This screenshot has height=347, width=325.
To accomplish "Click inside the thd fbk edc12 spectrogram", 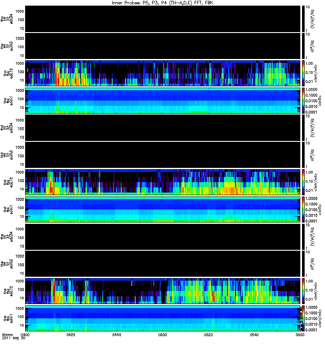I will click(163, 182).
